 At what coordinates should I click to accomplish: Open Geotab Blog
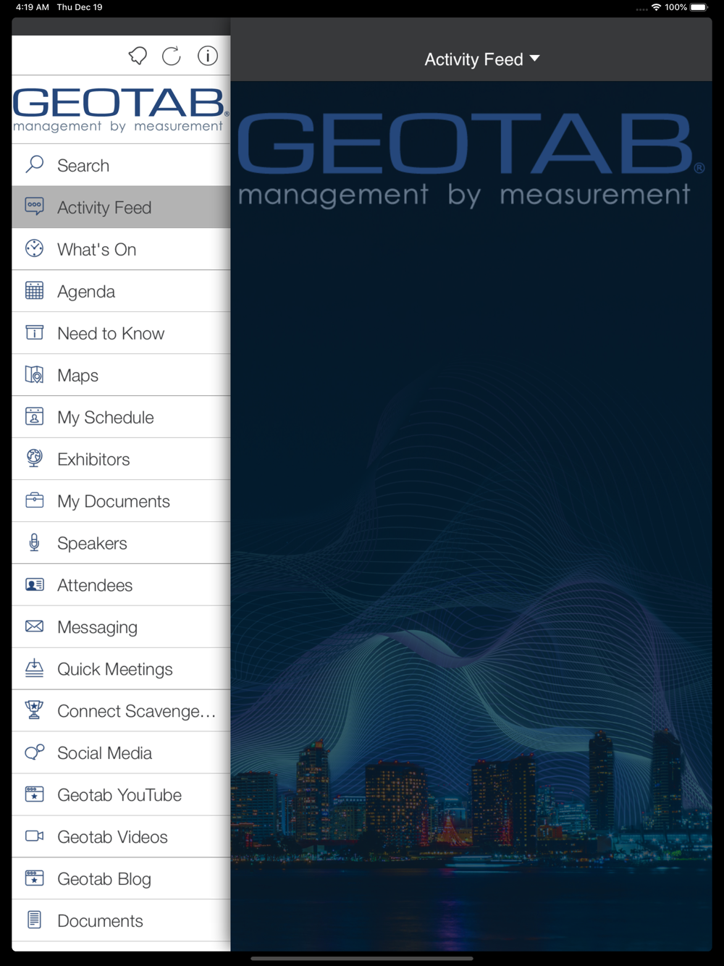(121, 879)
